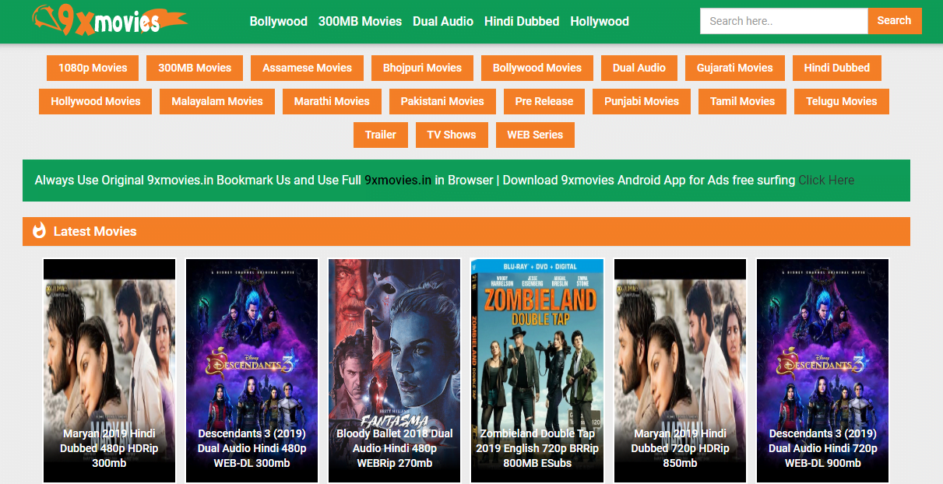Focus the Search here input field

[x=784, y=21]
